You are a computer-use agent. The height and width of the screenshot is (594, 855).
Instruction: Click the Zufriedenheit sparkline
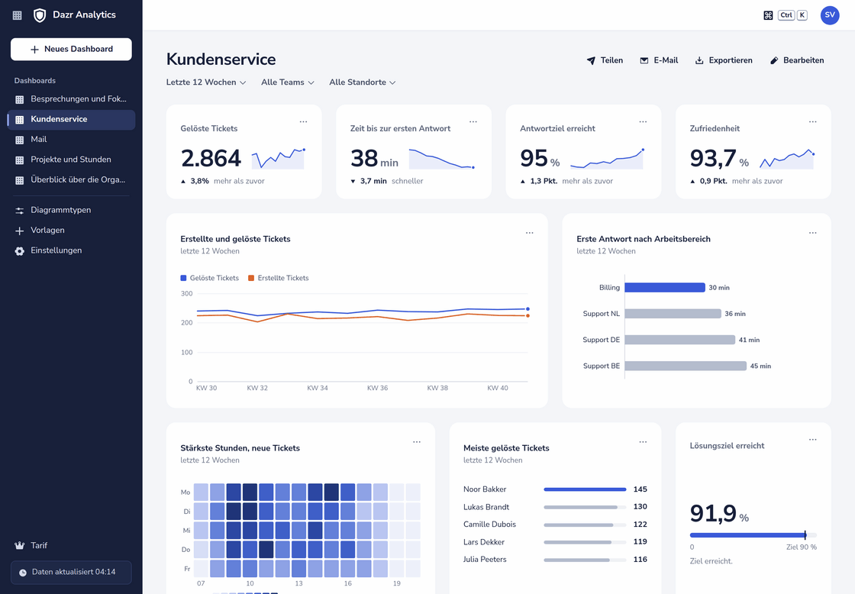[x=787, y=158]
